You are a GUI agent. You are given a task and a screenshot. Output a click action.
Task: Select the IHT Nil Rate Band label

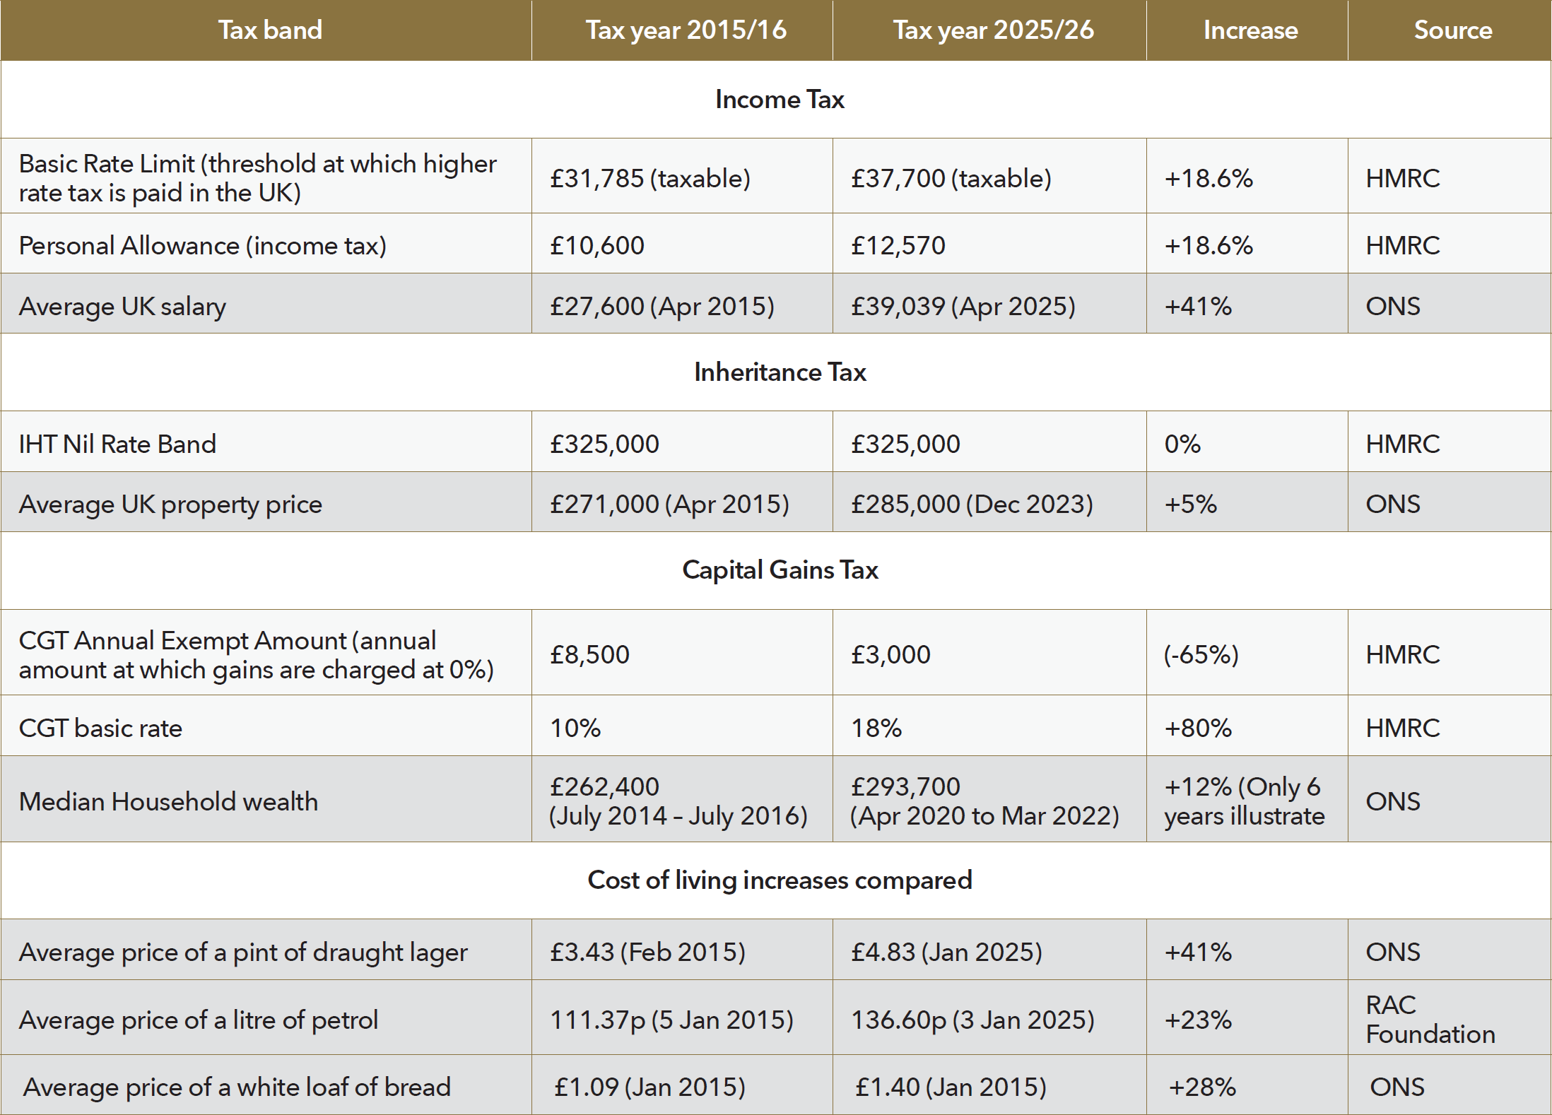pos(117,444)
